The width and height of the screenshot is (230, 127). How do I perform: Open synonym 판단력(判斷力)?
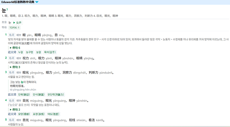(x=56, y=95)
